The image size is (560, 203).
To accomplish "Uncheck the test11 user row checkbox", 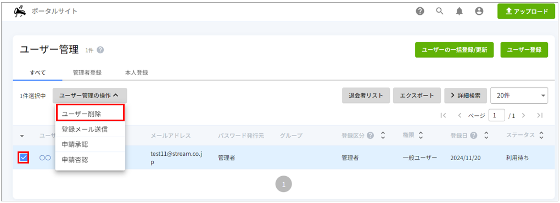I will coord(24,157).
